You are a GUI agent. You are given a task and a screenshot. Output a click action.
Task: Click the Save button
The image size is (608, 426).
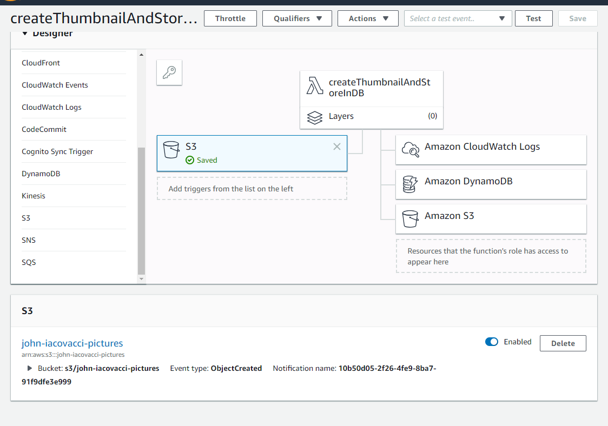point(577,18)
